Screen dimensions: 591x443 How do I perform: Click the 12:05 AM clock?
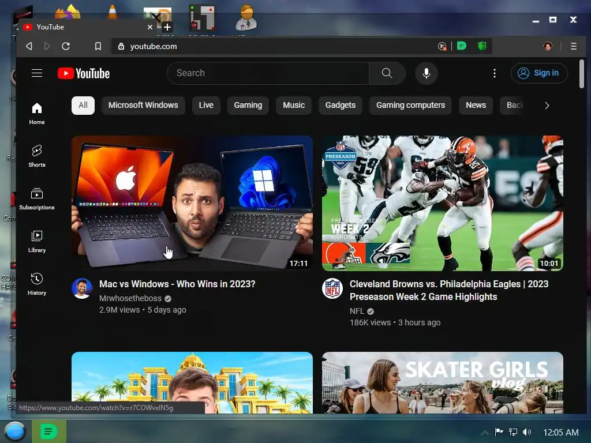click(560, 433)
